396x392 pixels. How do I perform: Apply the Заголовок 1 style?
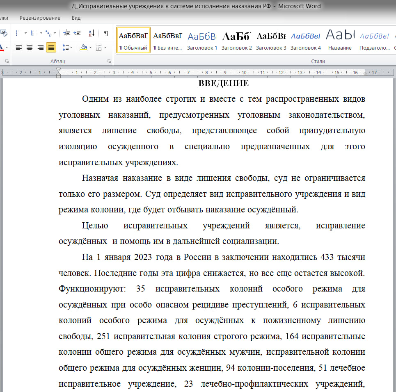click(x=202, y=40)
